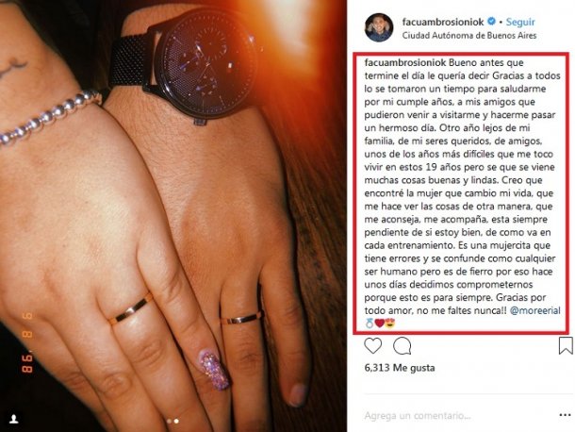Open facuambrosioniok username in header
Screen dimensions: 575x432
point(443,22)
